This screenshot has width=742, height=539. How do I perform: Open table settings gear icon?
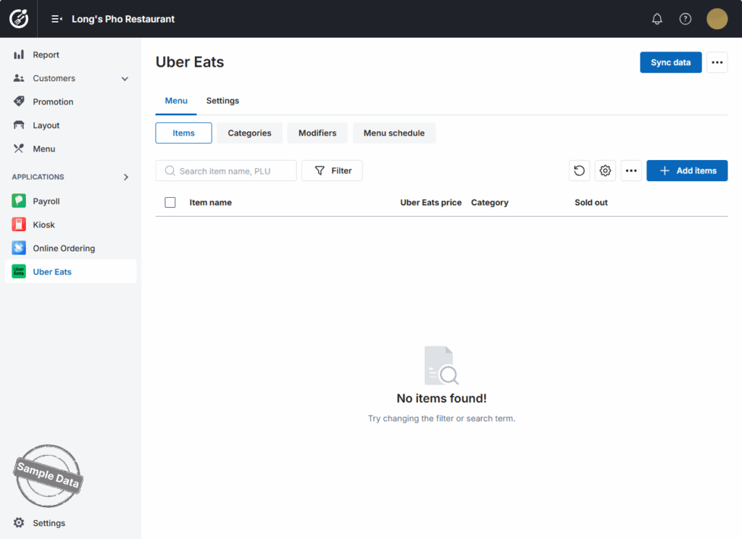coord(605,171)
